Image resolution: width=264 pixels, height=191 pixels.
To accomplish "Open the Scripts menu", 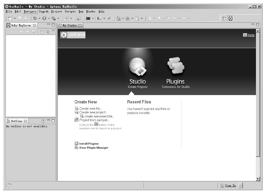I will (x=70, y=11).
